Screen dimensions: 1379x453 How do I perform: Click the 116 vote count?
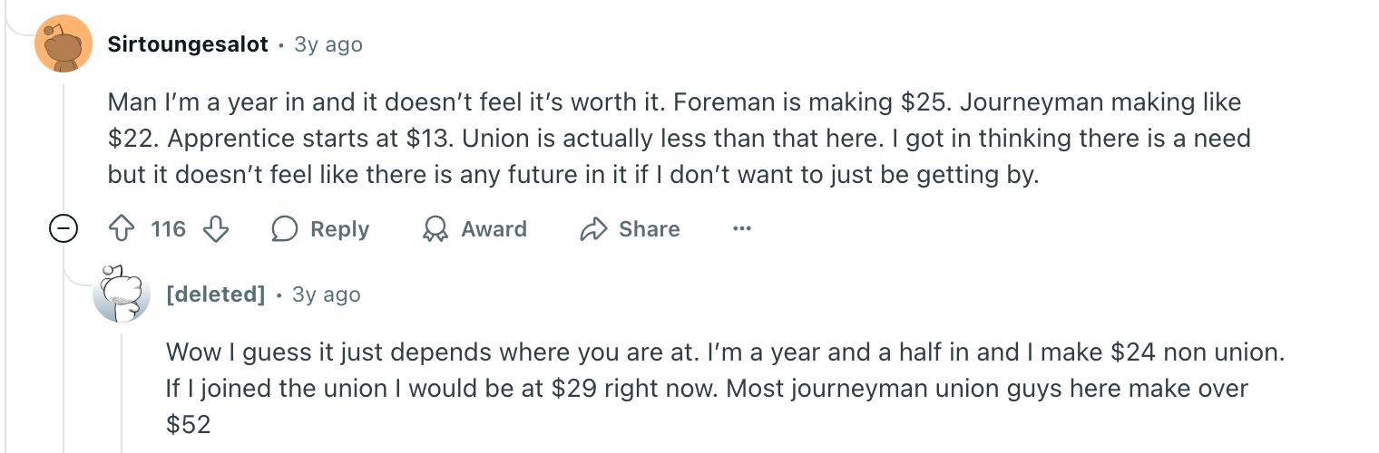tap(168, 230)
